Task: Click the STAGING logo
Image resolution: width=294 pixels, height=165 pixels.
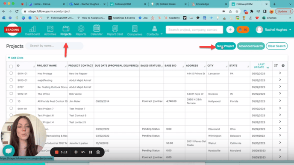Action: pyautogui.click(x=12, y=29)
